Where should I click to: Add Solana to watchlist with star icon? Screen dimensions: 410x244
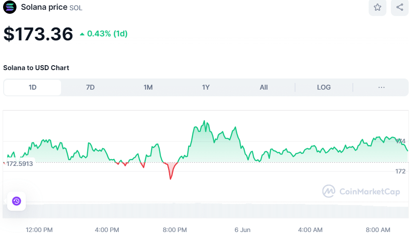[377, 7]
